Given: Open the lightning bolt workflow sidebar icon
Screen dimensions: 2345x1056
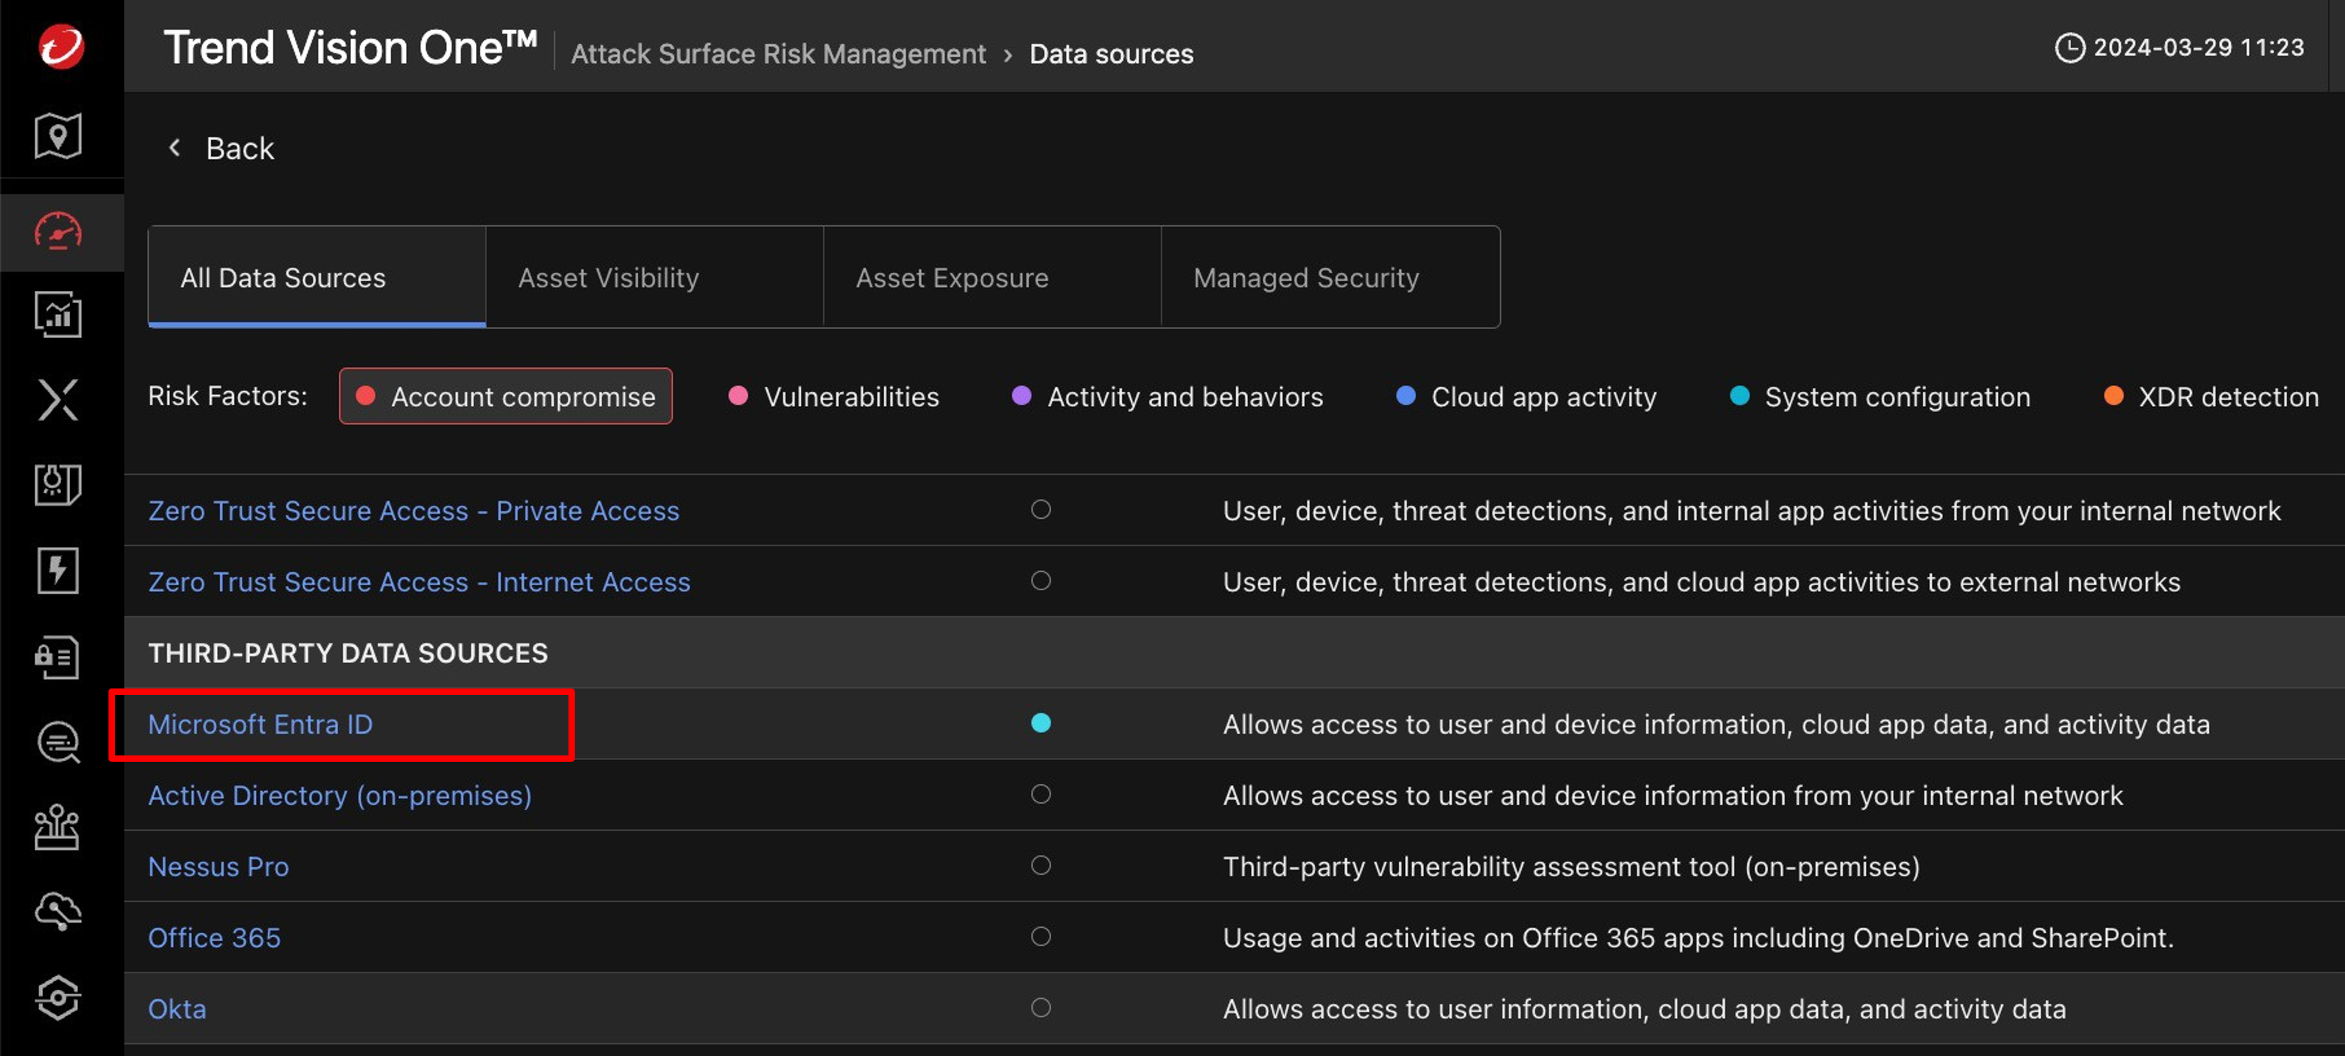Looking at the screenshot, I should [x=58, y=571].
